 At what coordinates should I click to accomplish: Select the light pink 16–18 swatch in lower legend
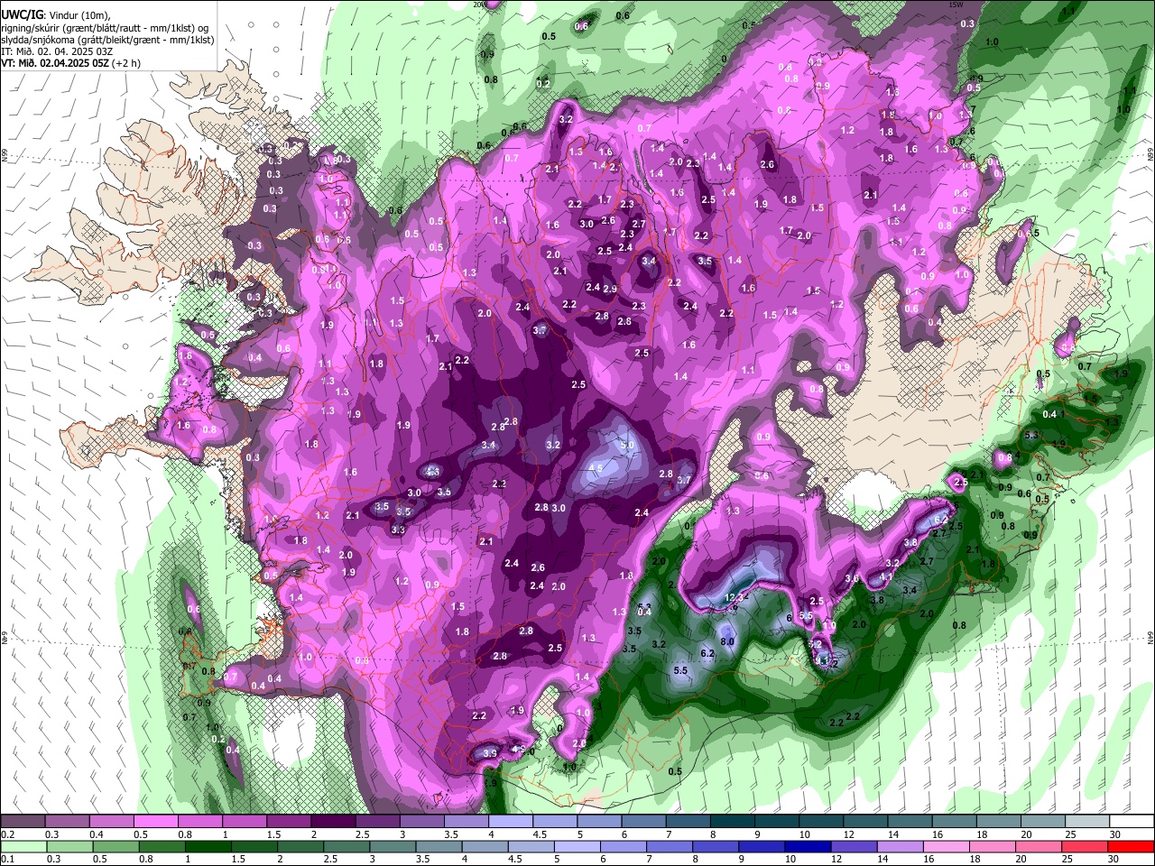coord(947,846)
